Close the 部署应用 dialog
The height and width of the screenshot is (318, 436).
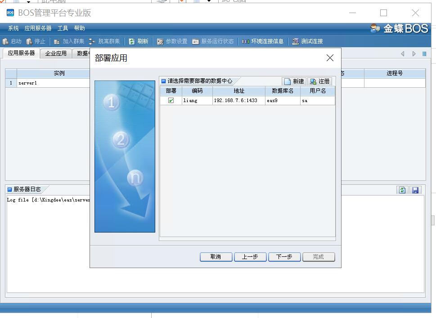[330, 58]
